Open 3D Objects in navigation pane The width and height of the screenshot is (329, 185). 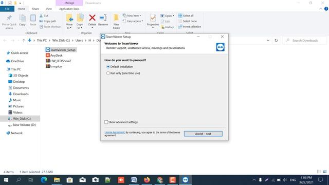(19, 76)
